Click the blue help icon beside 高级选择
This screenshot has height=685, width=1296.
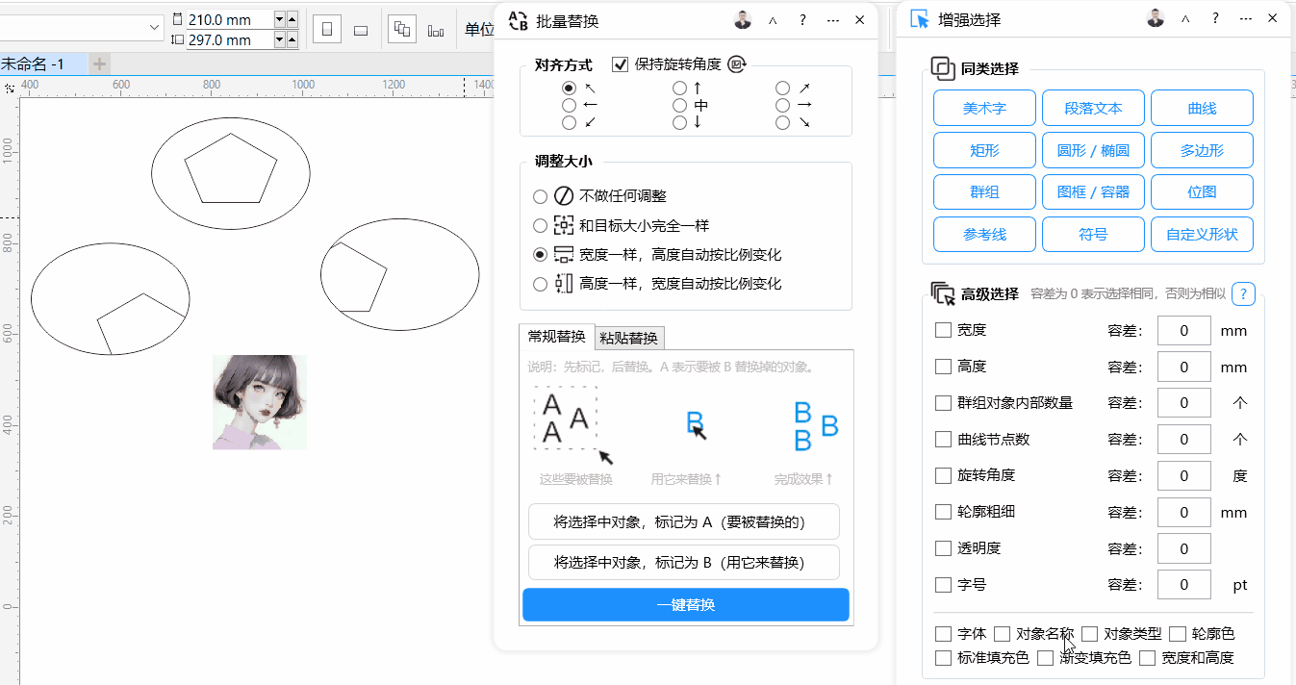[x=1243, y=294]
